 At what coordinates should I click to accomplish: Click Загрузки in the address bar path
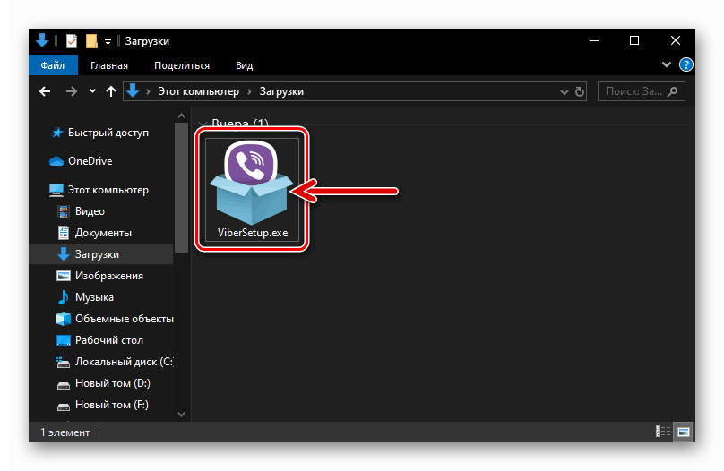281,91
